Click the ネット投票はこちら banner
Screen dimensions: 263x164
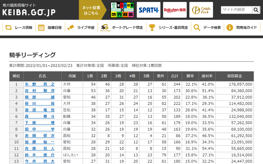pyautogui.click(x=91, y=10)
